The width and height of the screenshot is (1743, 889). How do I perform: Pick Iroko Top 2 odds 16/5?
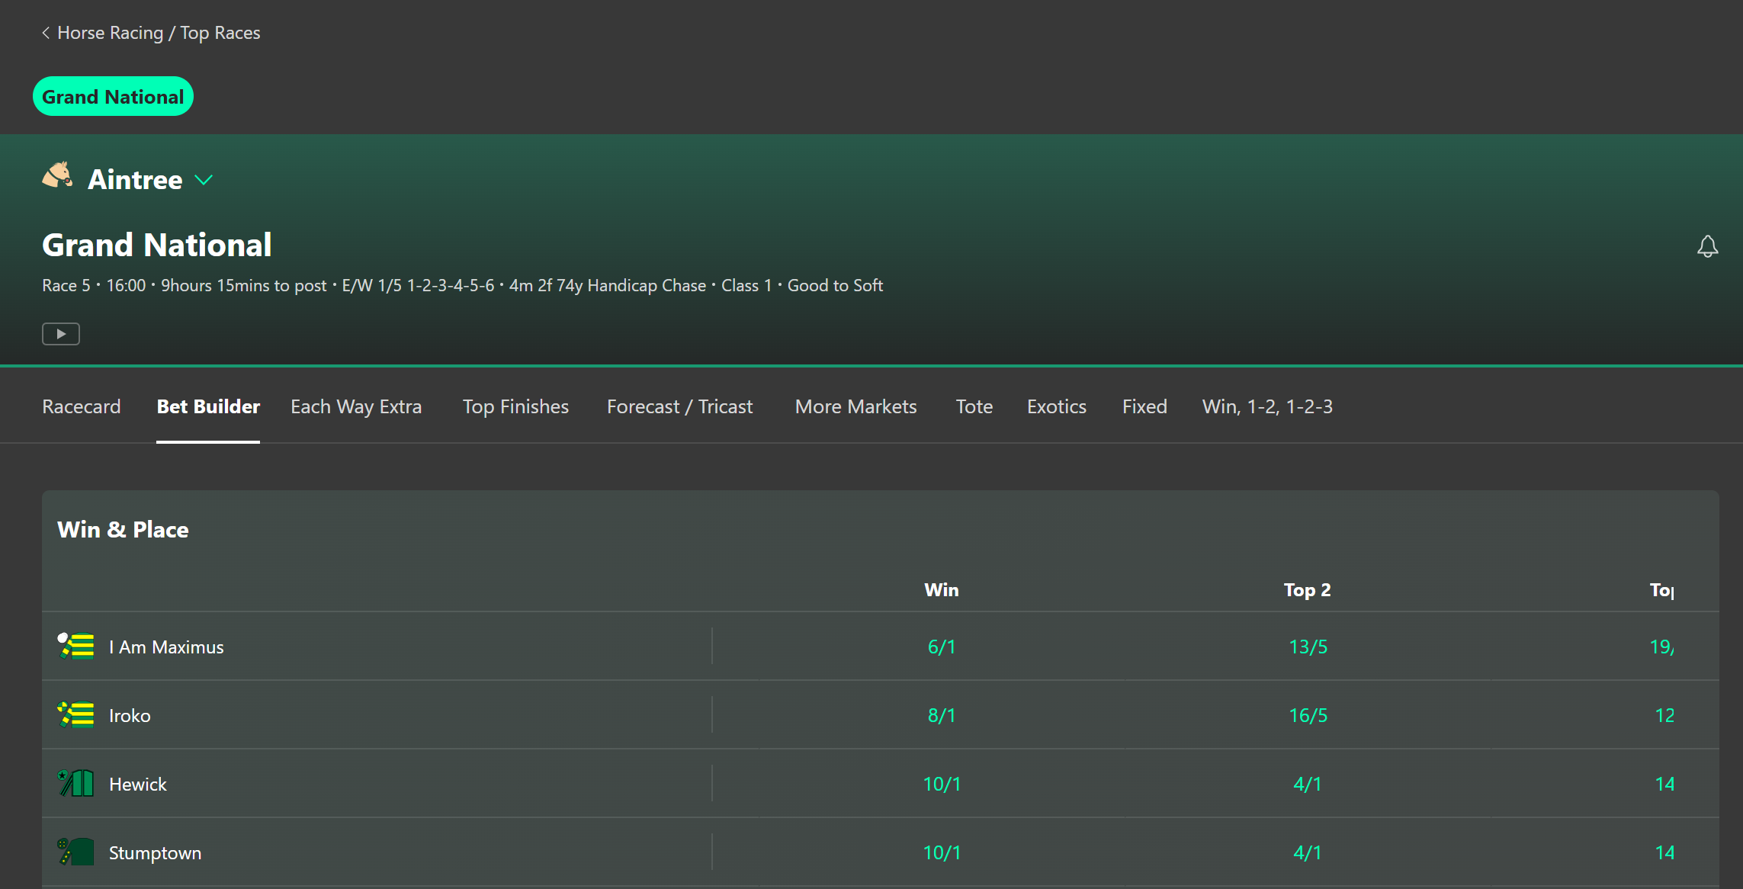point(1308,715)
